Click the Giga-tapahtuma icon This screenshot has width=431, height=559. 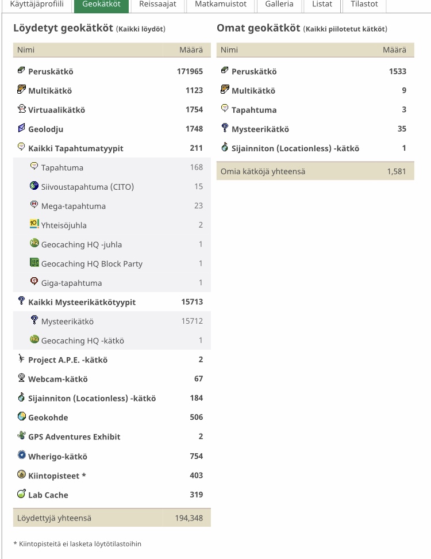34,282
